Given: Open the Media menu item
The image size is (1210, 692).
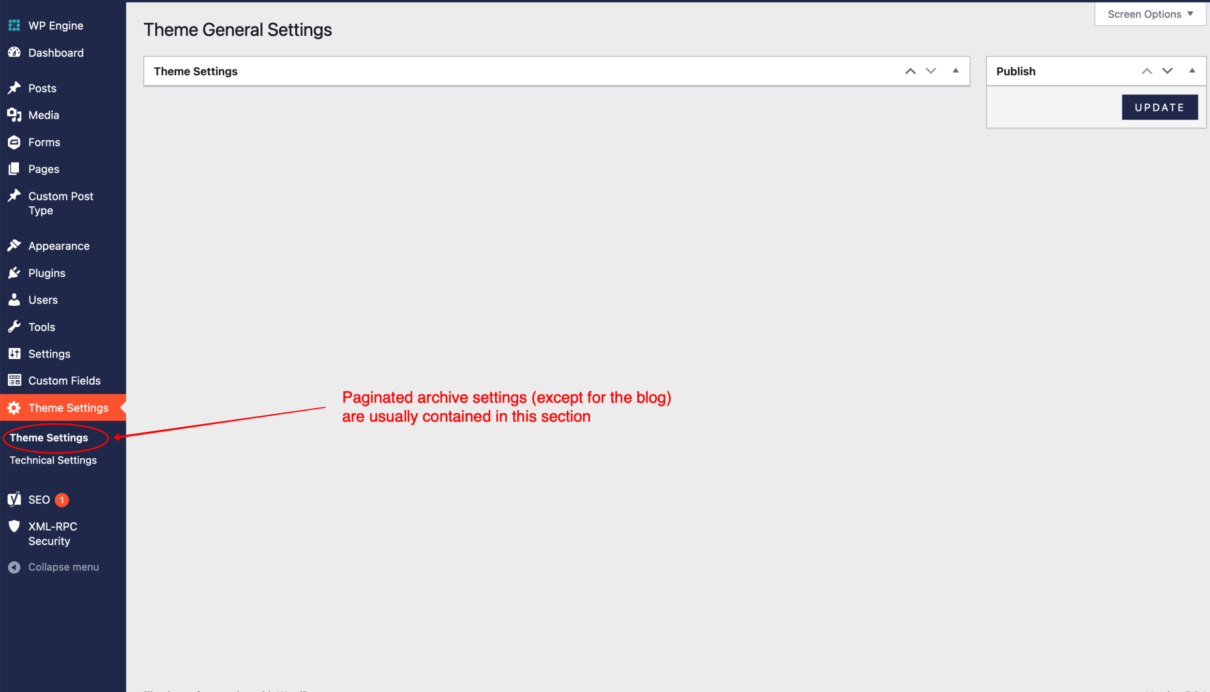Looking at the screenshot, I should tap(43, 115).
